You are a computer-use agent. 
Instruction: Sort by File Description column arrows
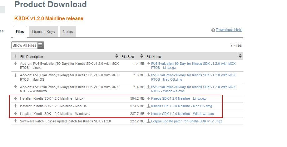pos(117,56)
